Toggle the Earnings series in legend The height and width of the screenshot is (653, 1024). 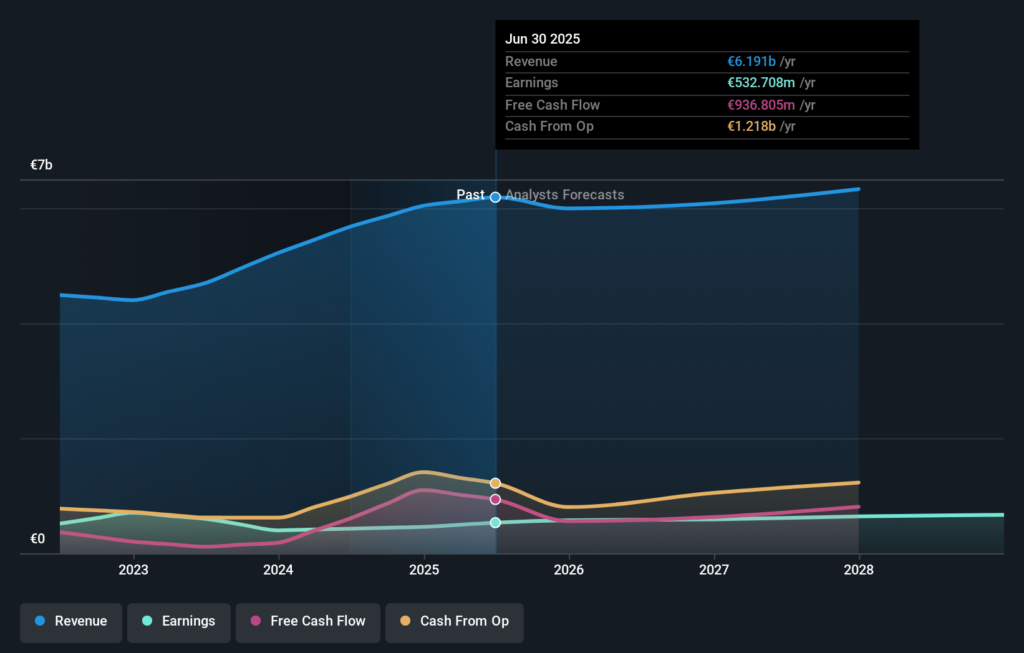179,621
